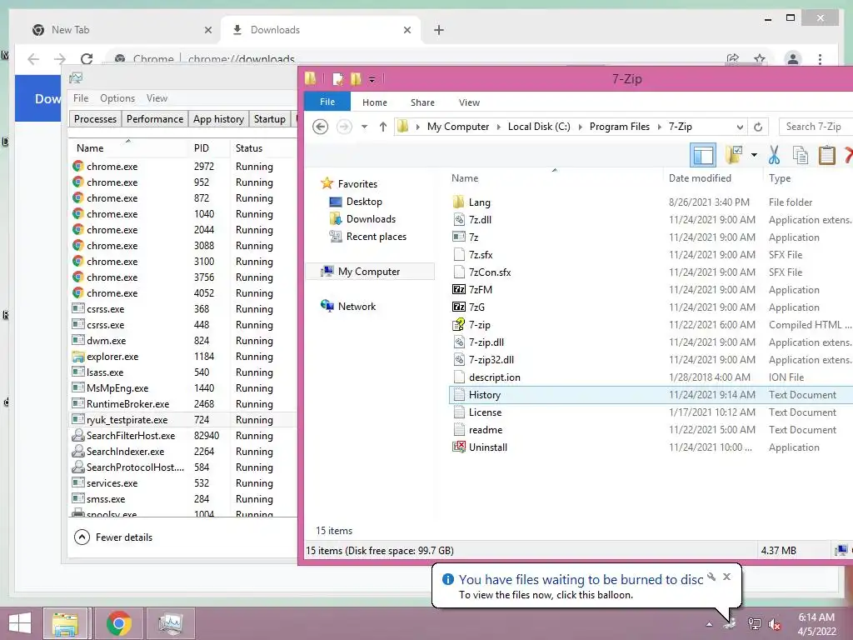Switch to Processes tab in Task Manager
The height and width of the screenshot is (640, 853).
95,118
